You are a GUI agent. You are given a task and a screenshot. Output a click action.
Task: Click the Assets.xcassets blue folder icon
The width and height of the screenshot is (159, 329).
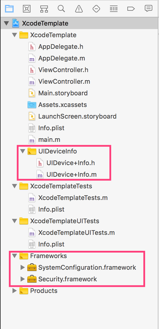click(32, 105)
